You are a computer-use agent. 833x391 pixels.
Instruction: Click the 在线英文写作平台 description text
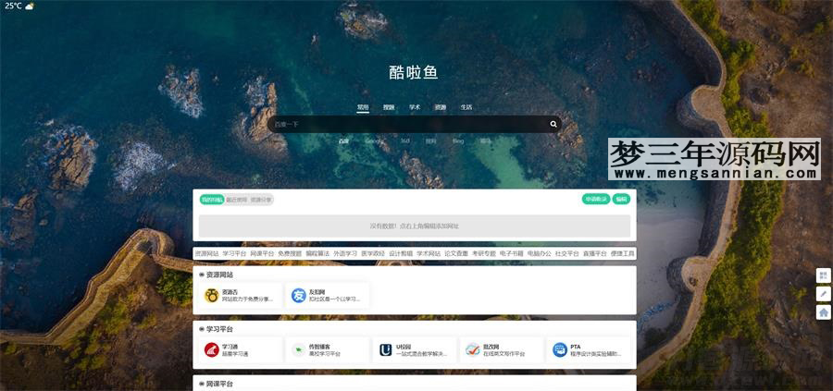504,354
